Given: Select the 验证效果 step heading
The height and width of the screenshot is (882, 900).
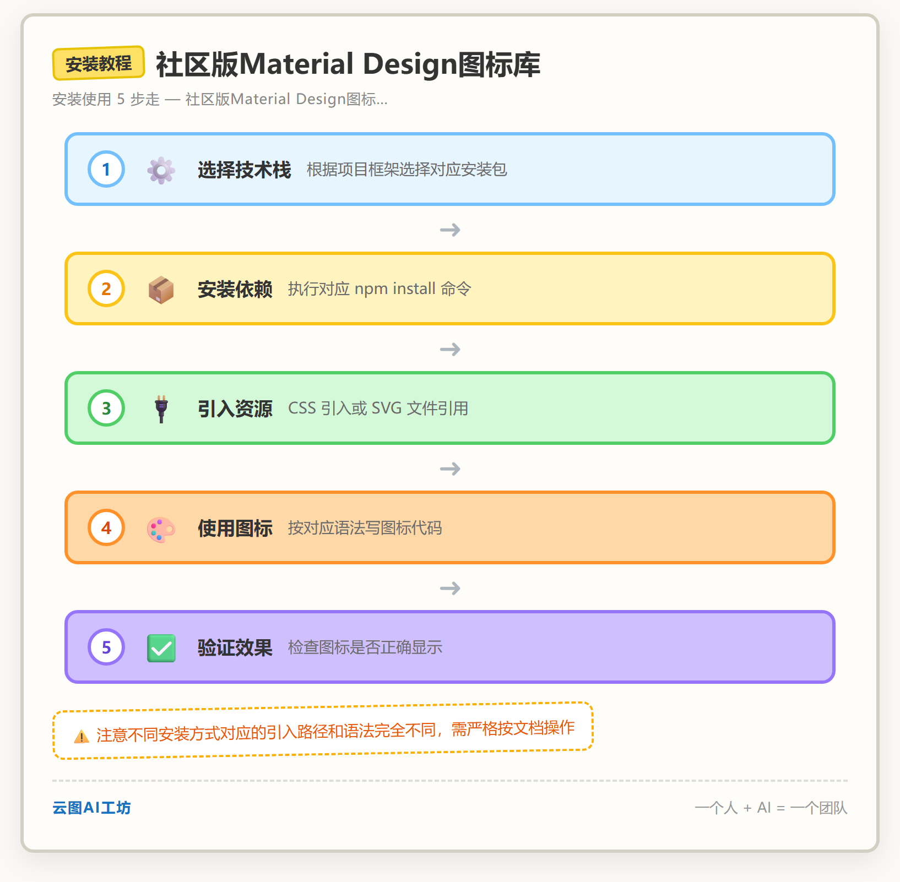Looking at the screenshot, I should 235,647.
